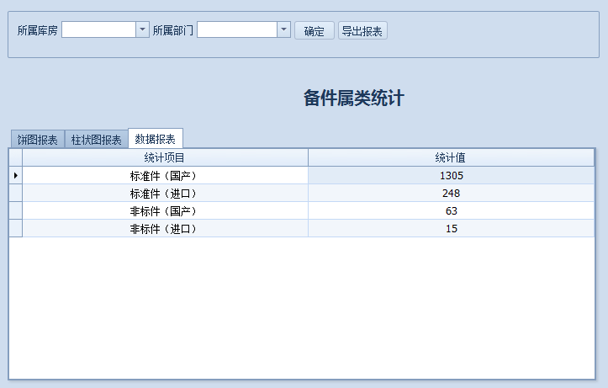Click the value 15 cell
The height and width of the screenshot is (388, 608).
pos(451,229)
